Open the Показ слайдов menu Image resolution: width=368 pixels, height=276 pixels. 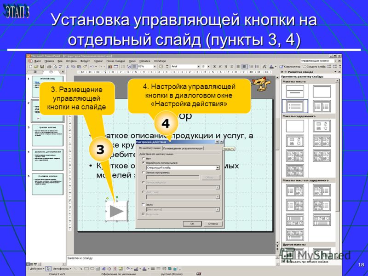(x=116, y=61)
